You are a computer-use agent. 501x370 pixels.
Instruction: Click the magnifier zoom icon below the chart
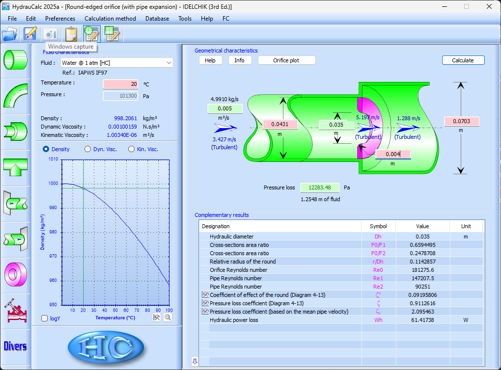pos(167,317)
